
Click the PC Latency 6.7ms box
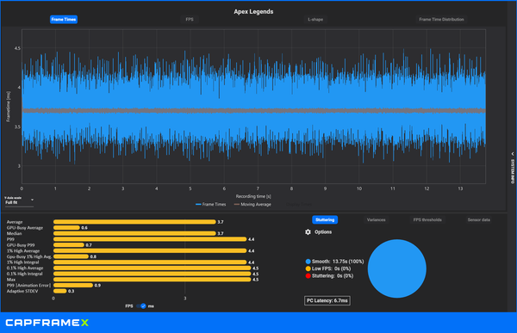(x=327, y=300)
